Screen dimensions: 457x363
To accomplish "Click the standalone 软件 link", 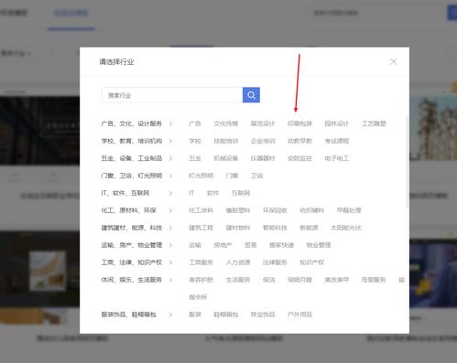I will point(212,193).
